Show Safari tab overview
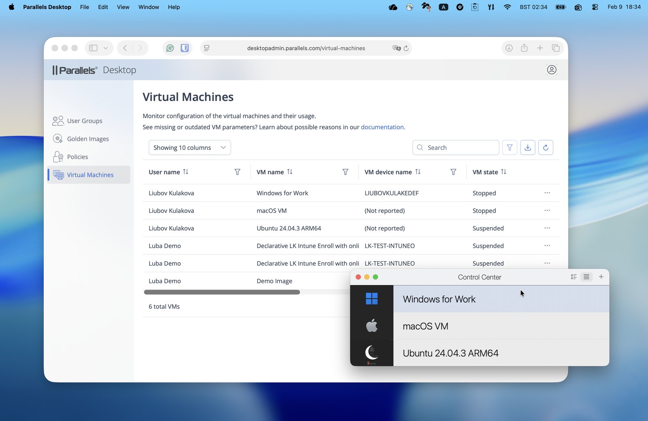 coord(556,48)
